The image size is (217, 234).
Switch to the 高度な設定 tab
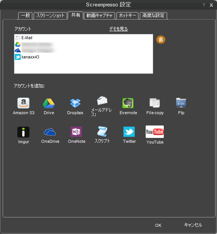click(x=153, y=15)
